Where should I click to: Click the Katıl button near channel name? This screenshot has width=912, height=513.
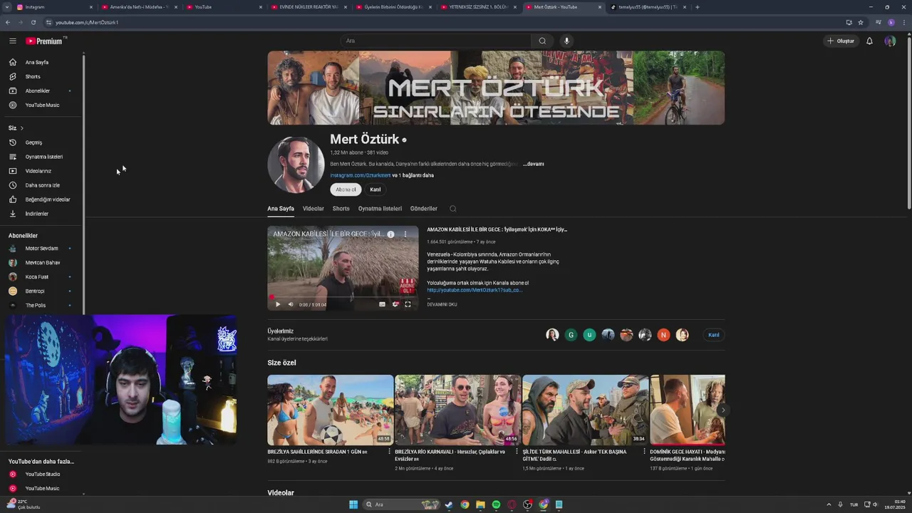point(375,190)
